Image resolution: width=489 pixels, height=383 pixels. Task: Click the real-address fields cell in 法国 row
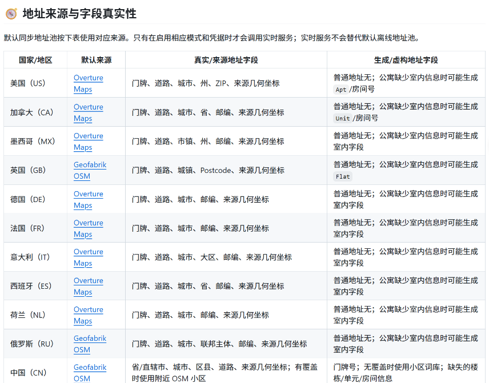[x=226, y=228]
